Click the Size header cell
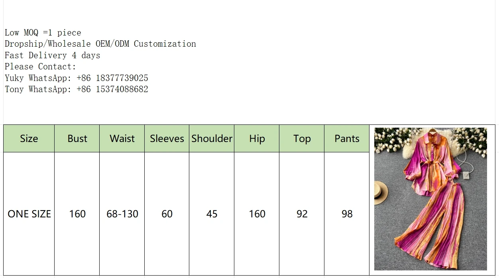Viewport: 499px width, 278px height. tap(29, 138)
